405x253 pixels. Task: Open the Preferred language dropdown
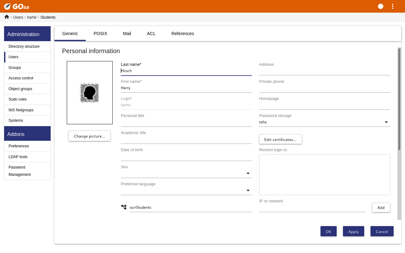click(186, 190)
